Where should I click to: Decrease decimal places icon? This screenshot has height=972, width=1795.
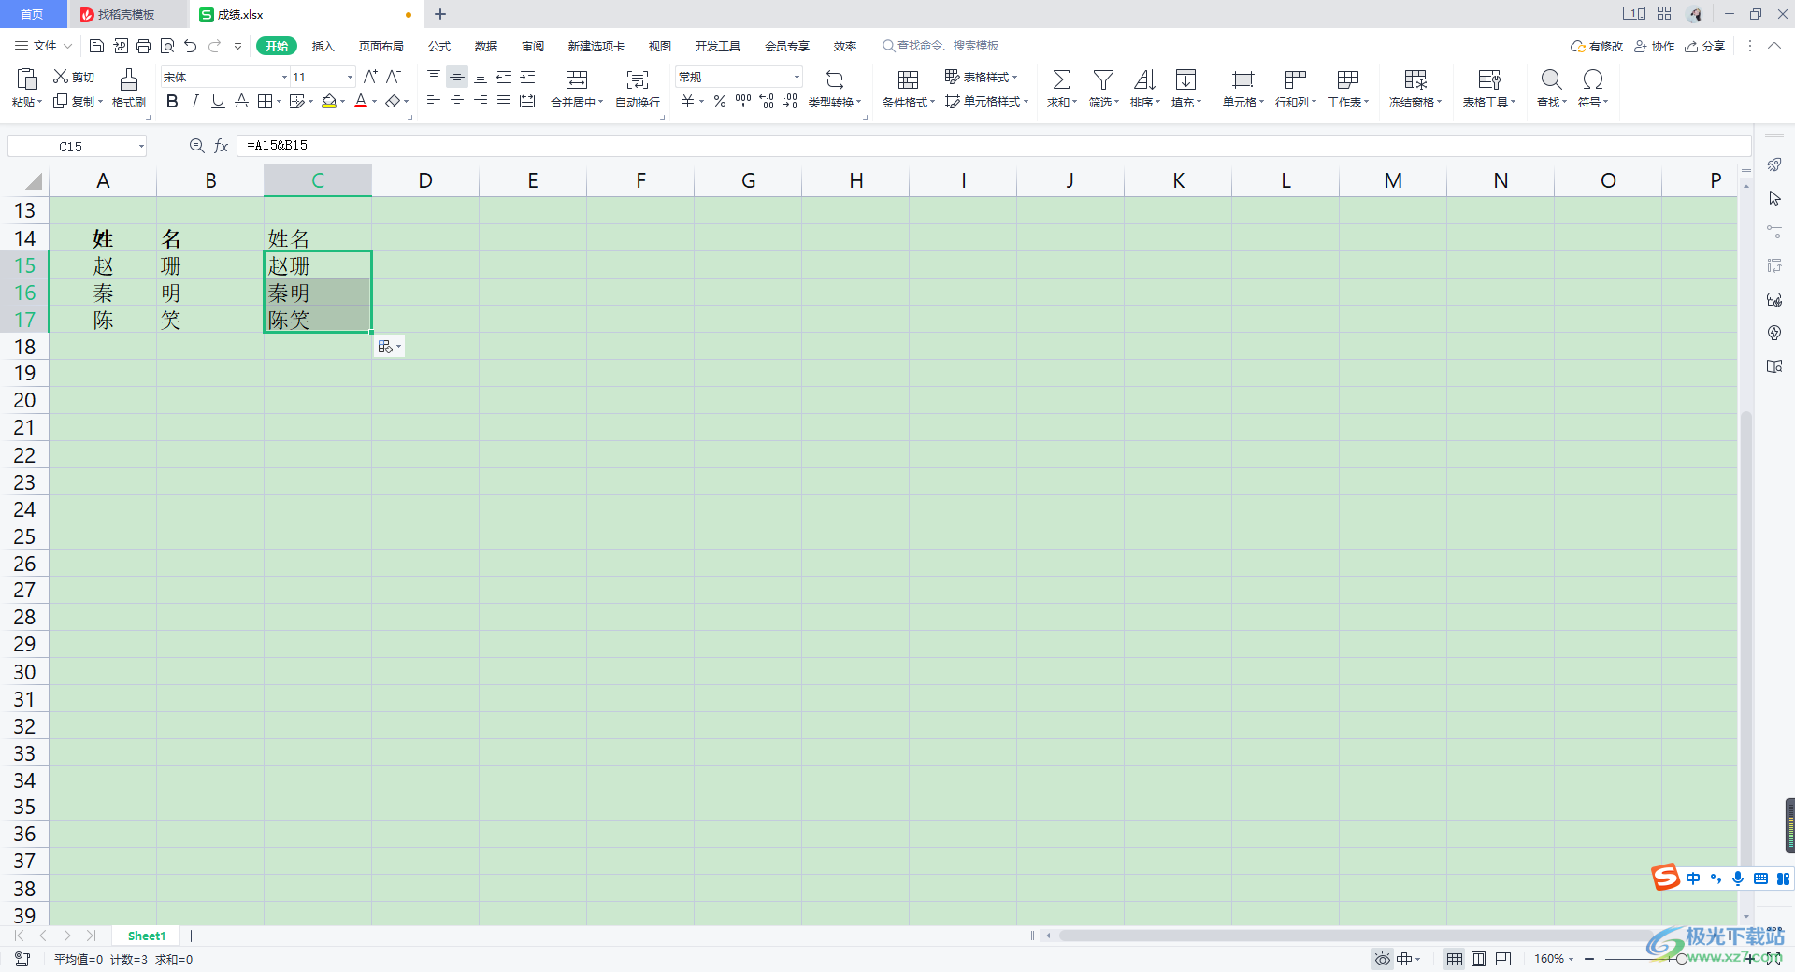tap(790, 101)
